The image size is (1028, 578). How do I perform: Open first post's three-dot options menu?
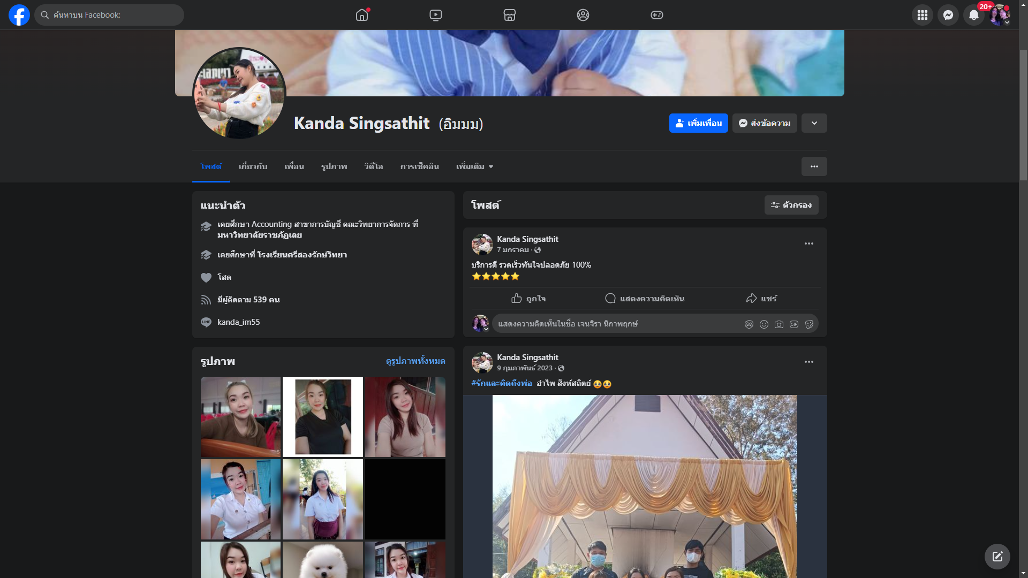[x=808, y=244]
